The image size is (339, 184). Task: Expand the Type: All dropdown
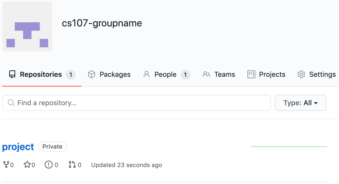click(301, 103)
